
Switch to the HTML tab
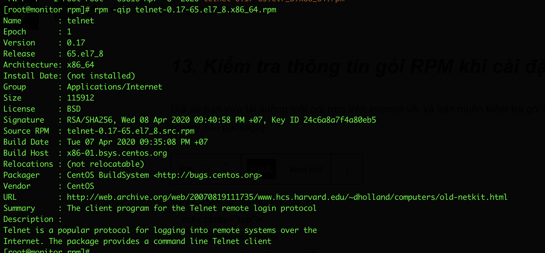[x=261, y=169]
